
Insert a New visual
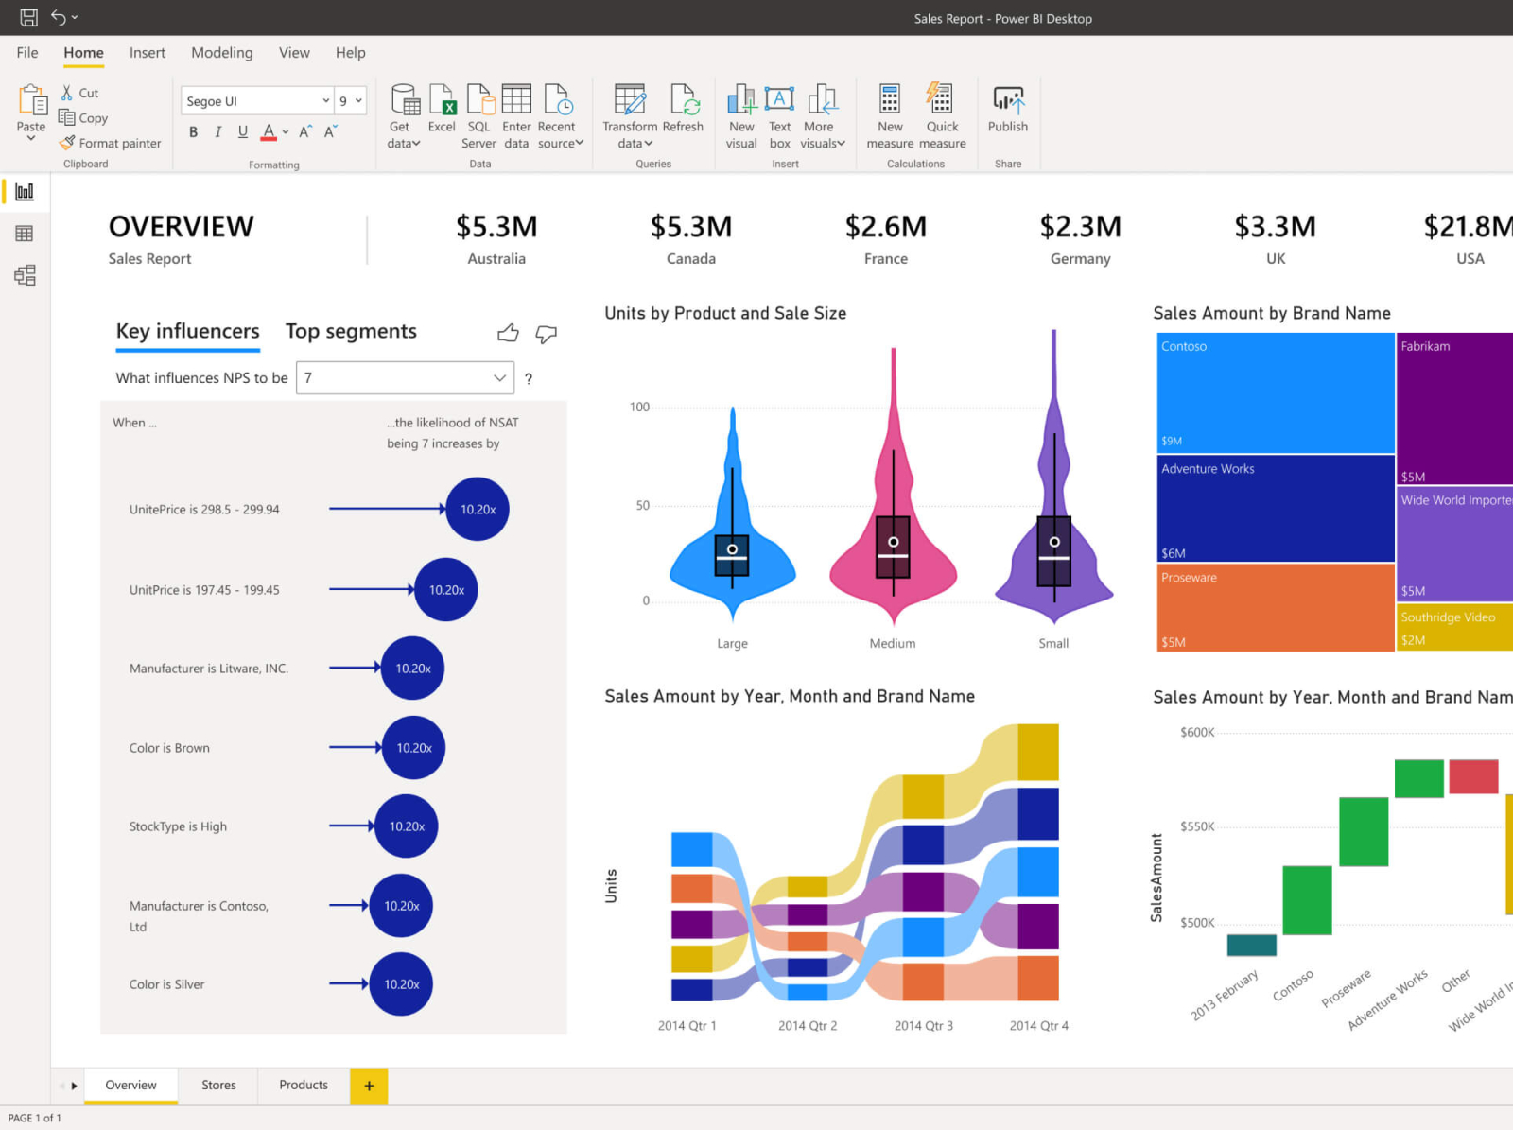[741, 115]
